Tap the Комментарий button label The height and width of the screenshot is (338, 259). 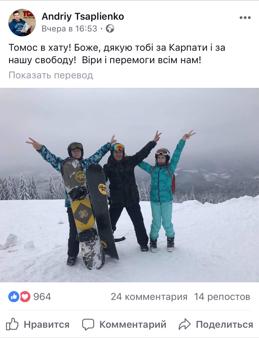click(x=133, y=324)
